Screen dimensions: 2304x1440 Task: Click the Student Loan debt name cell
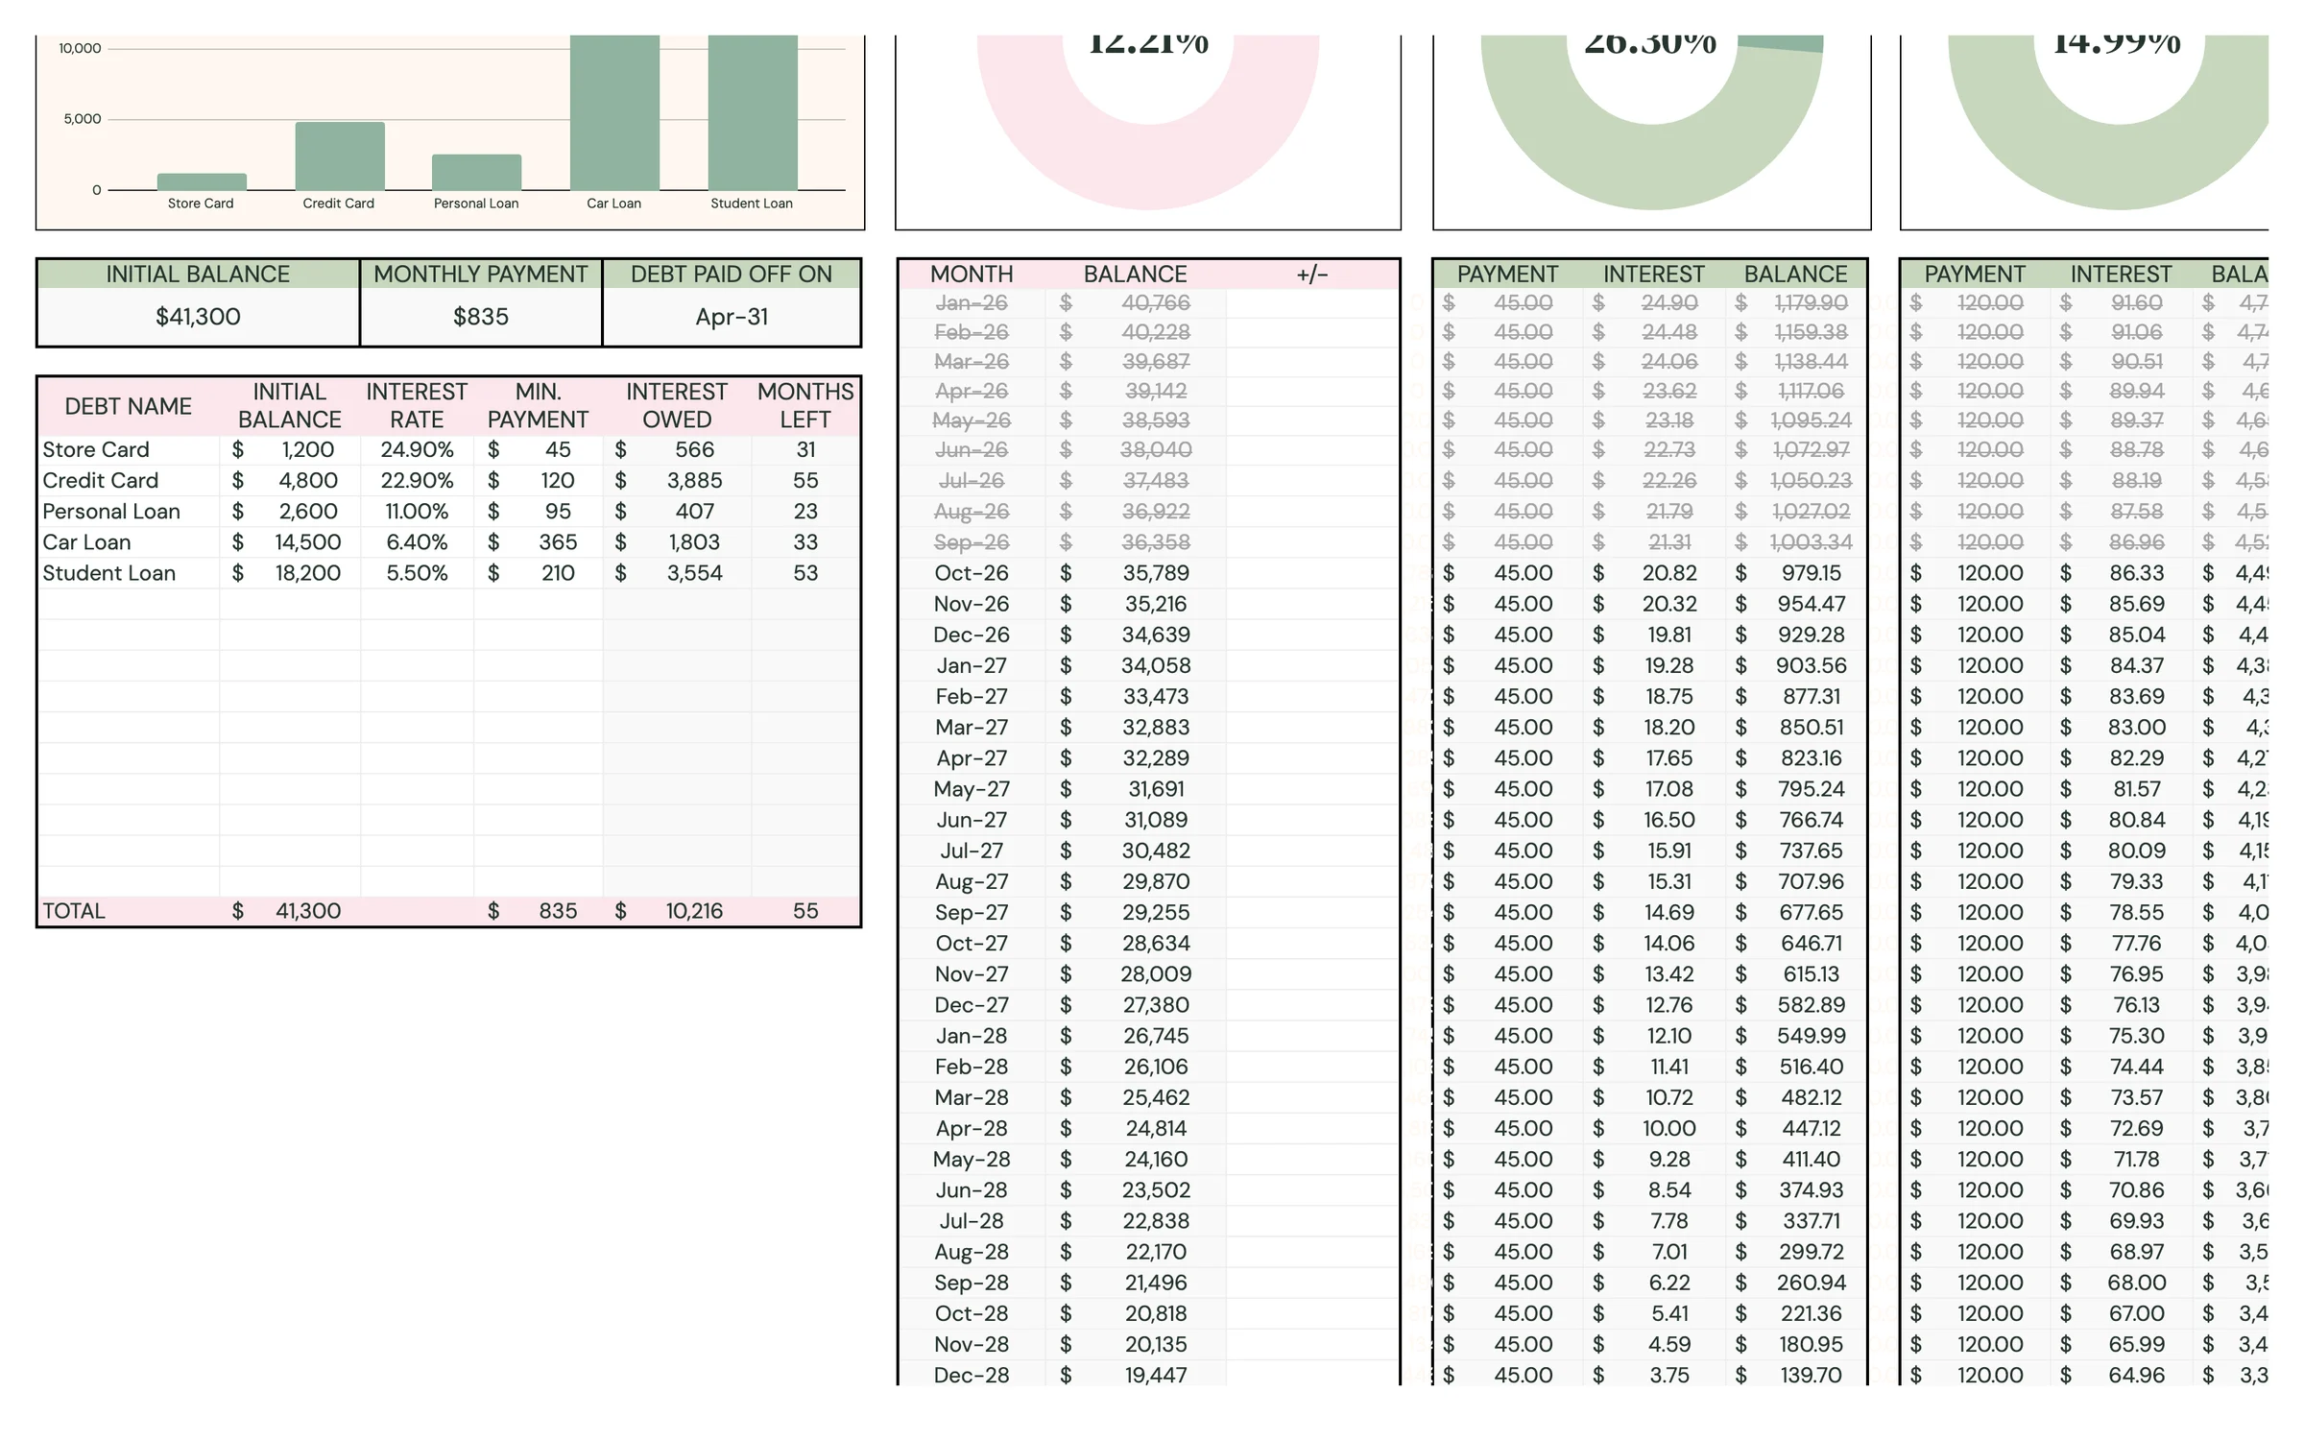pos(129,572)
